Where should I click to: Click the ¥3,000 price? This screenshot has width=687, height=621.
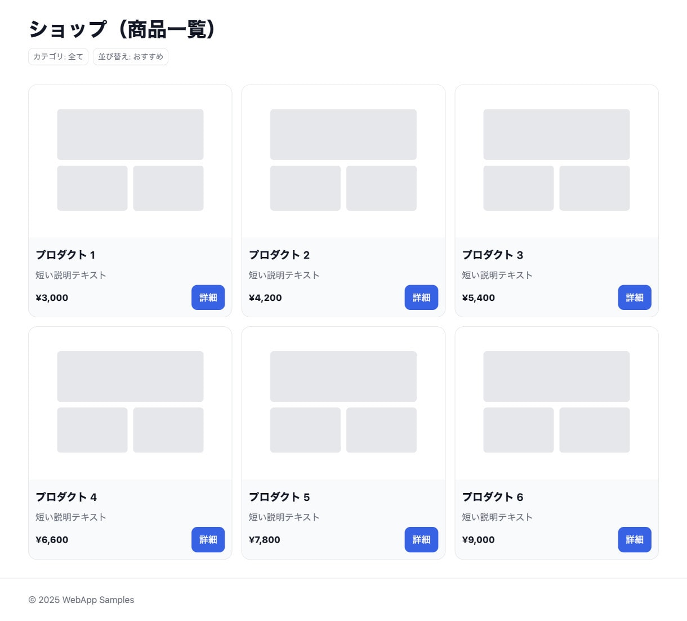tap(52, 298)
